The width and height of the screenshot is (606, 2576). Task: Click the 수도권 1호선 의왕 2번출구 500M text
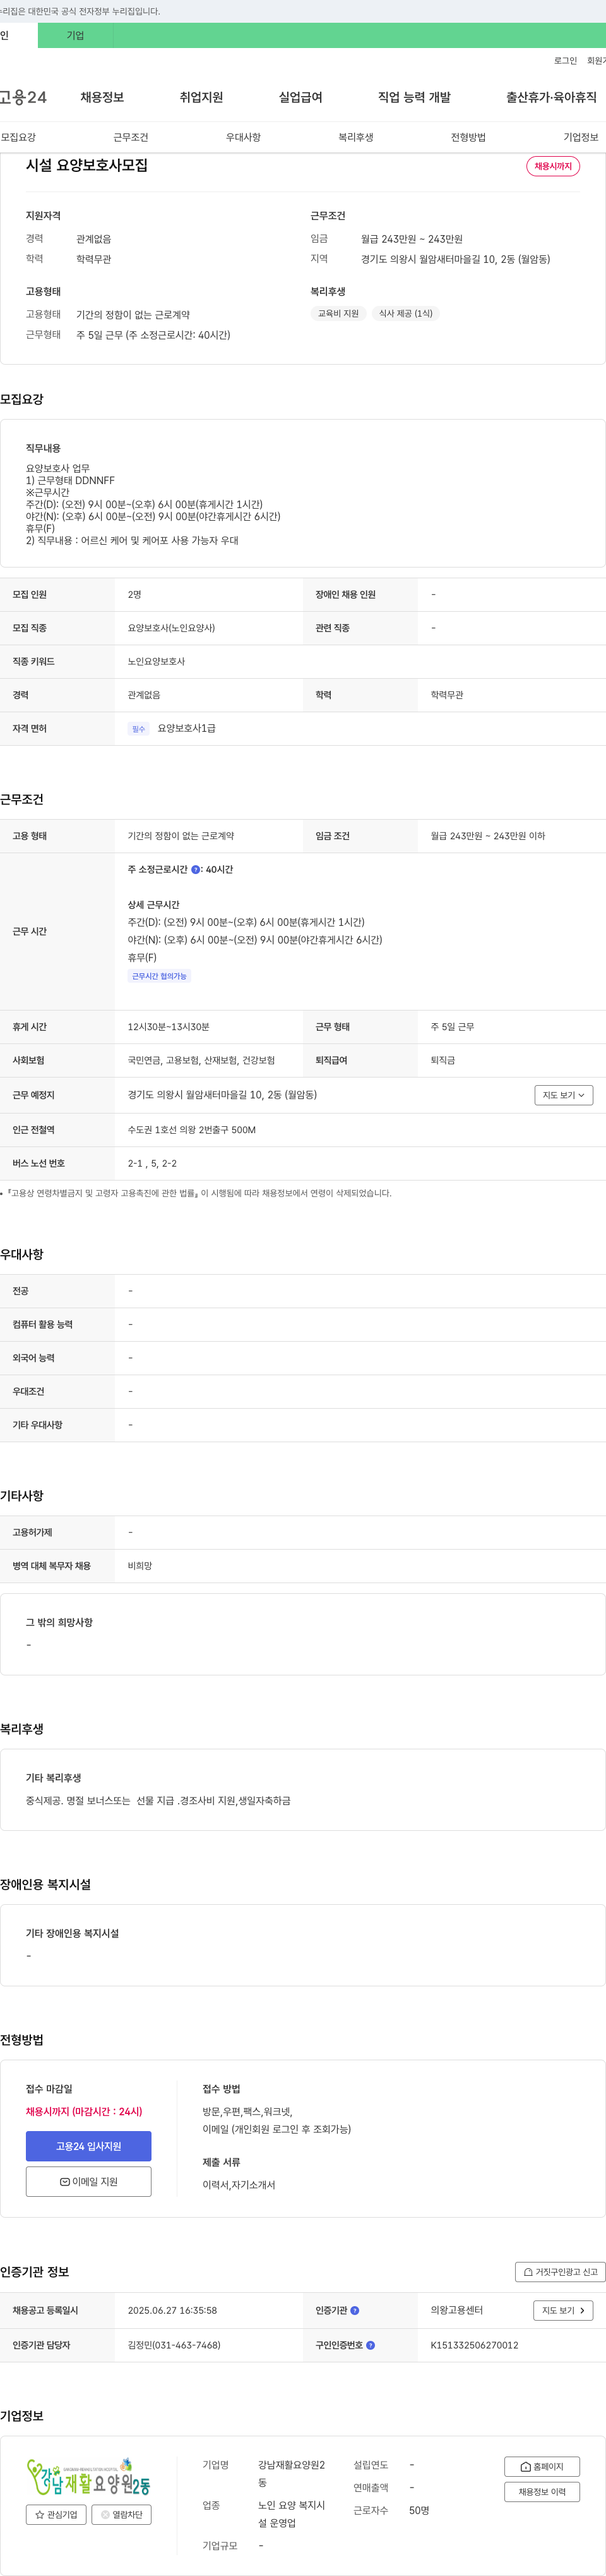tap(192, 1130)
